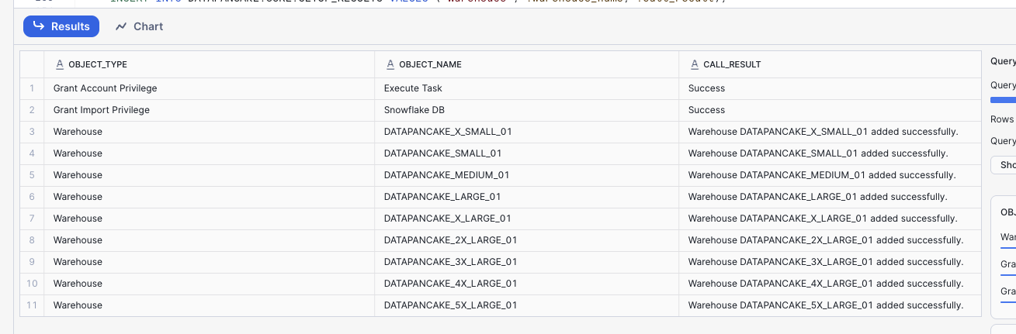Select row number 11 in the results

tap(32, 305)
